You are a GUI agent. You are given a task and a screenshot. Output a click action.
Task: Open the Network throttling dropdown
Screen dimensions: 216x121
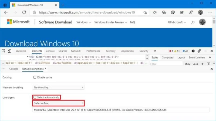[x=58, y=87]
